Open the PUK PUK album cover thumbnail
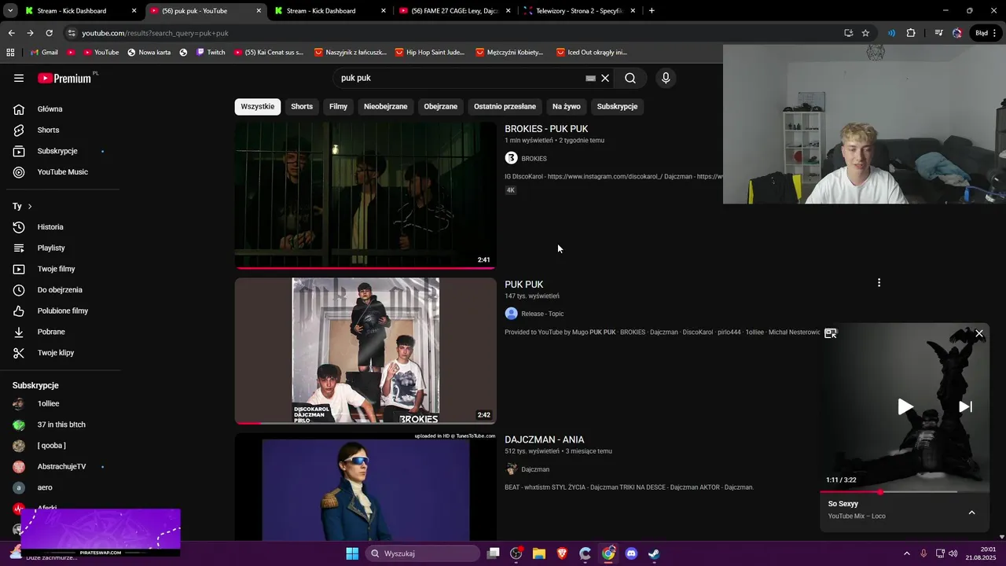This screenshot has height=566, width=1006. coord(365,351)
